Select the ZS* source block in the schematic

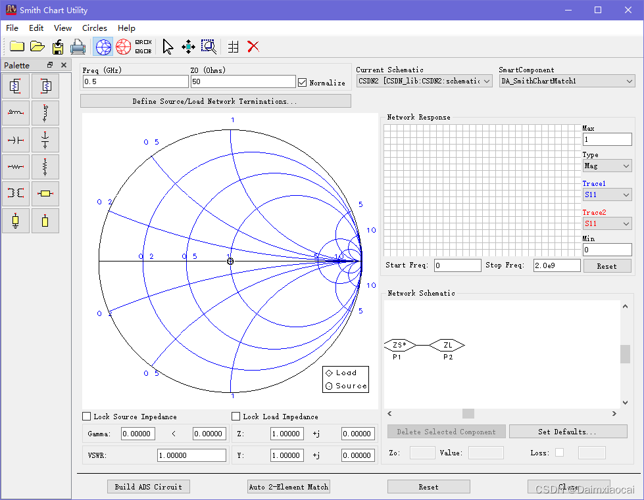[x=400, y=345]
